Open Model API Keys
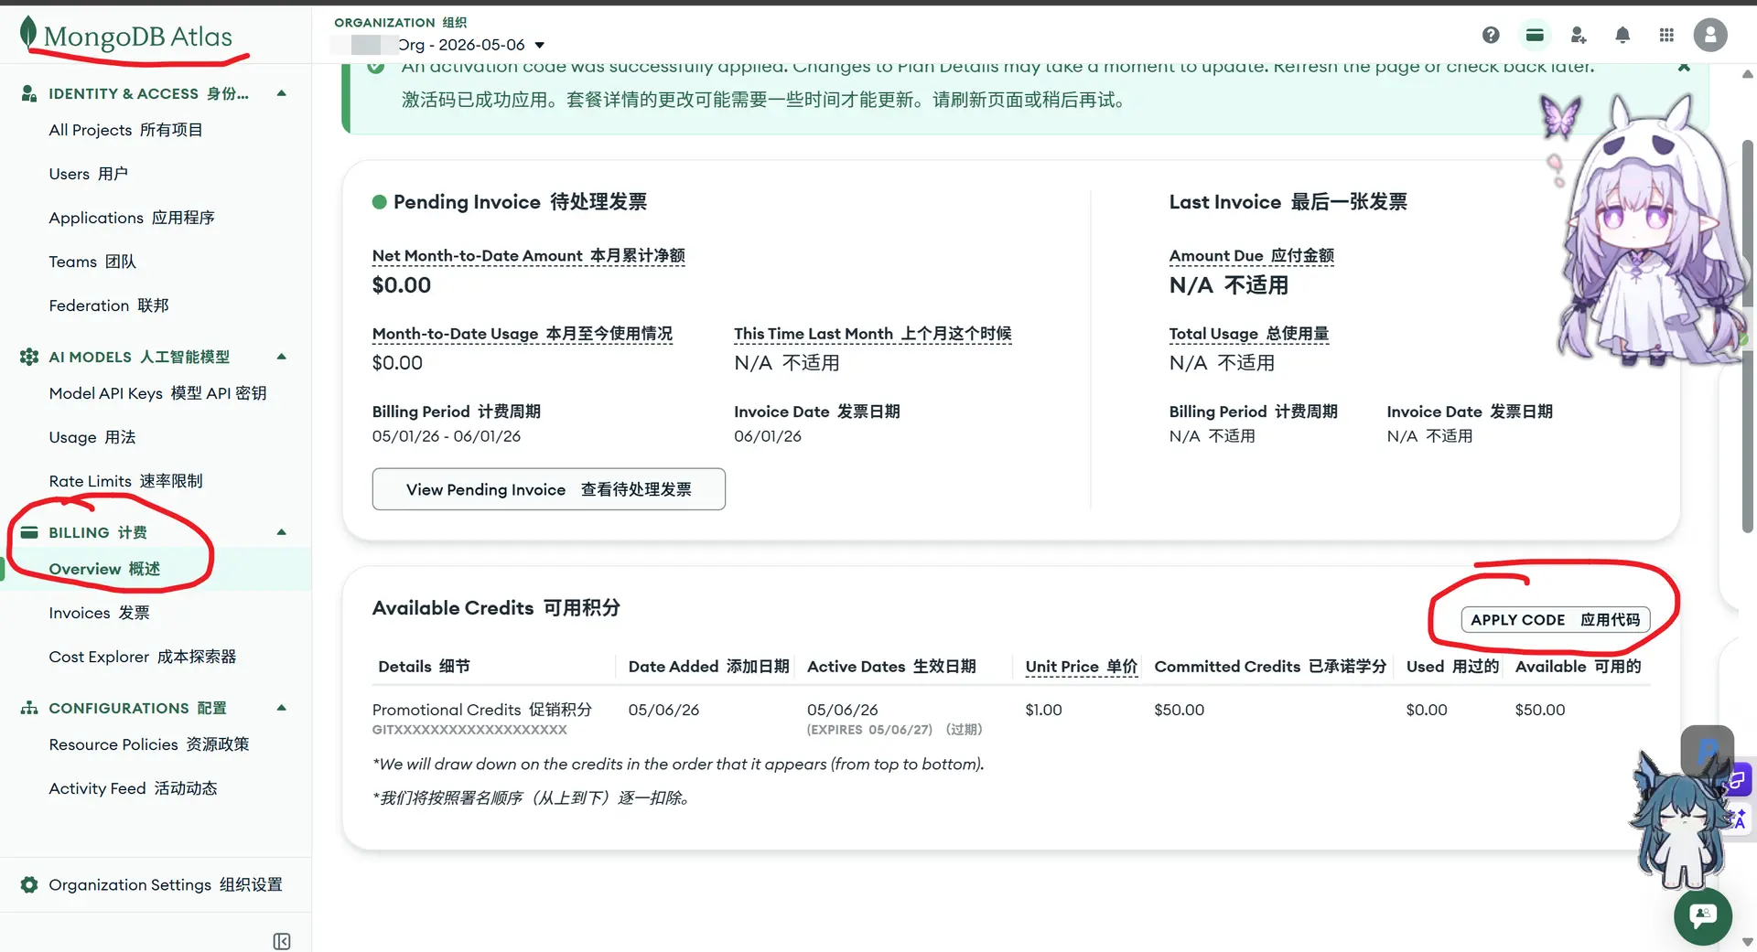 coord(157,393)
